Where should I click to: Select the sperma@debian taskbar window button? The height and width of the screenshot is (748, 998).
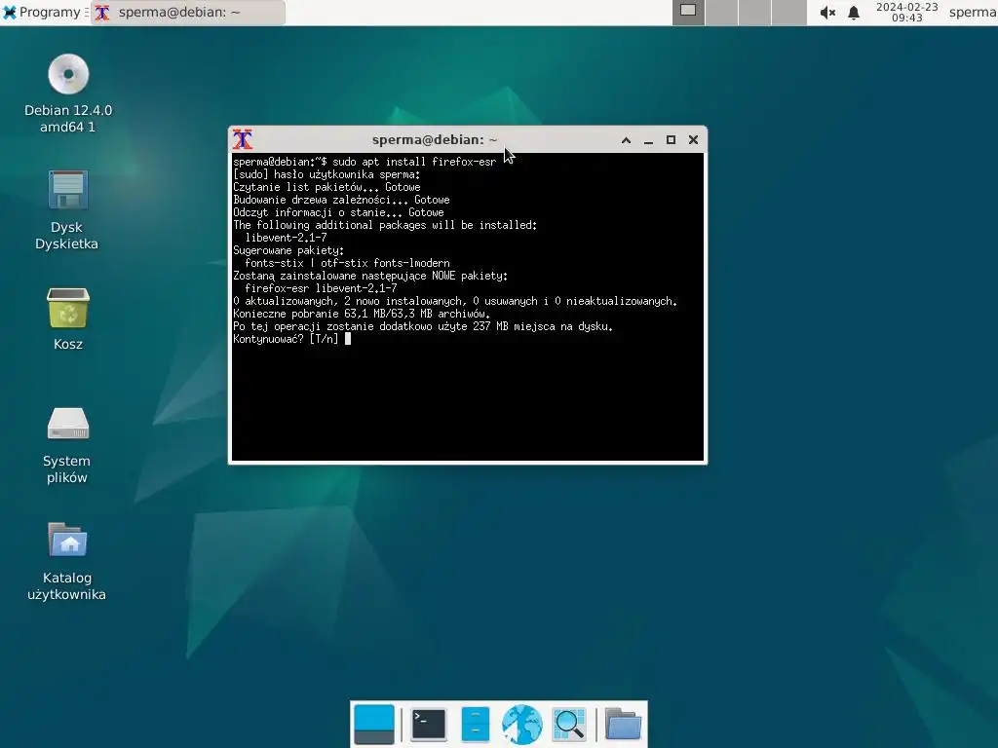point(188,12)
